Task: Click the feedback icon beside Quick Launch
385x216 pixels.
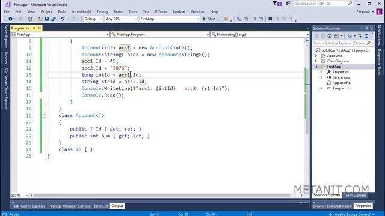Action: click(288, 4)
